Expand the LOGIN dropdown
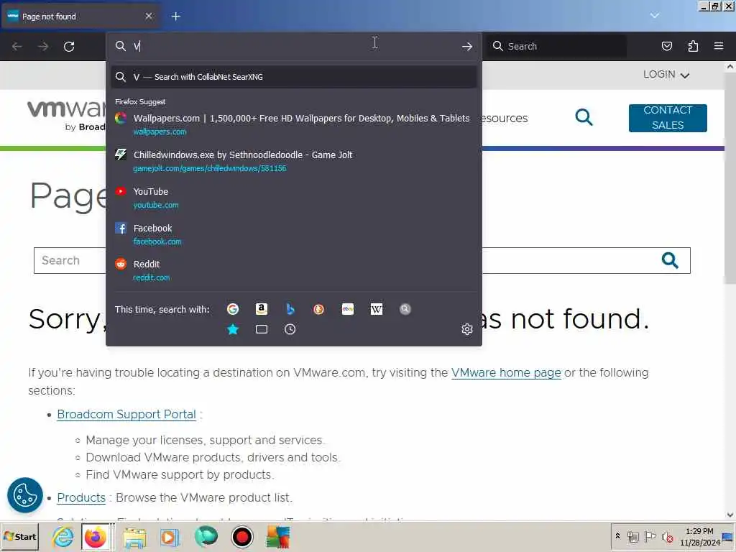 tap(666, 74)
